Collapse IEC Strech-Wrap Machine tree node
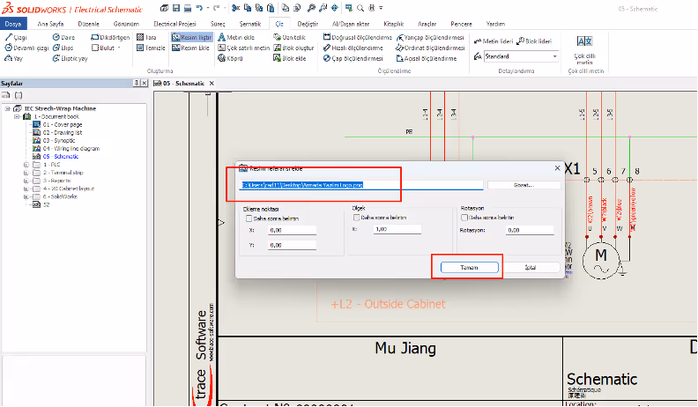The width and height of the screenshot is (698, 407). click(8, 108)
